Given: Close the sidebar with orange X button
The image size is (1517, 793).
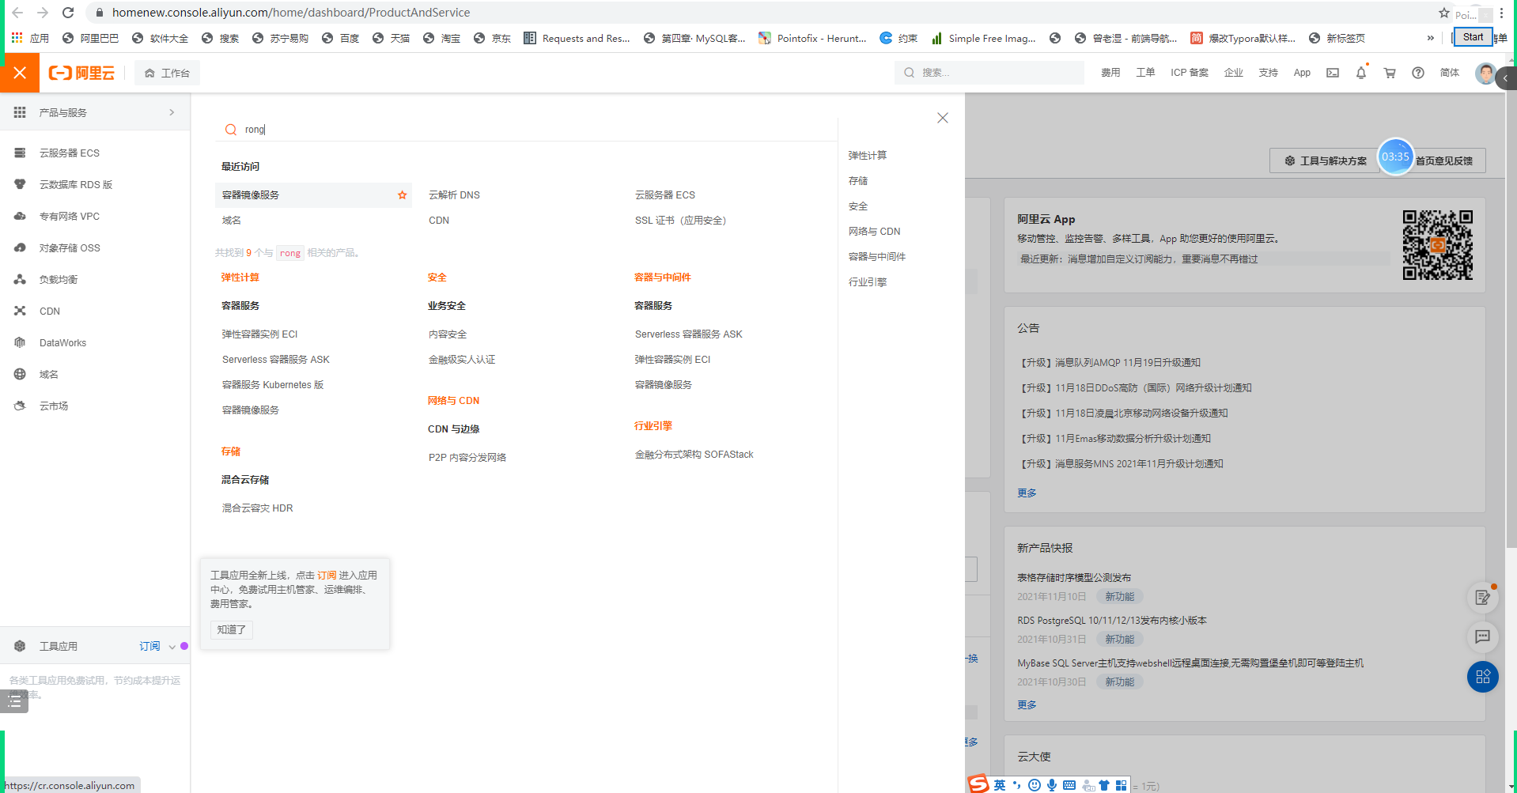Looking at the screenshot, I should pos(20,73).
